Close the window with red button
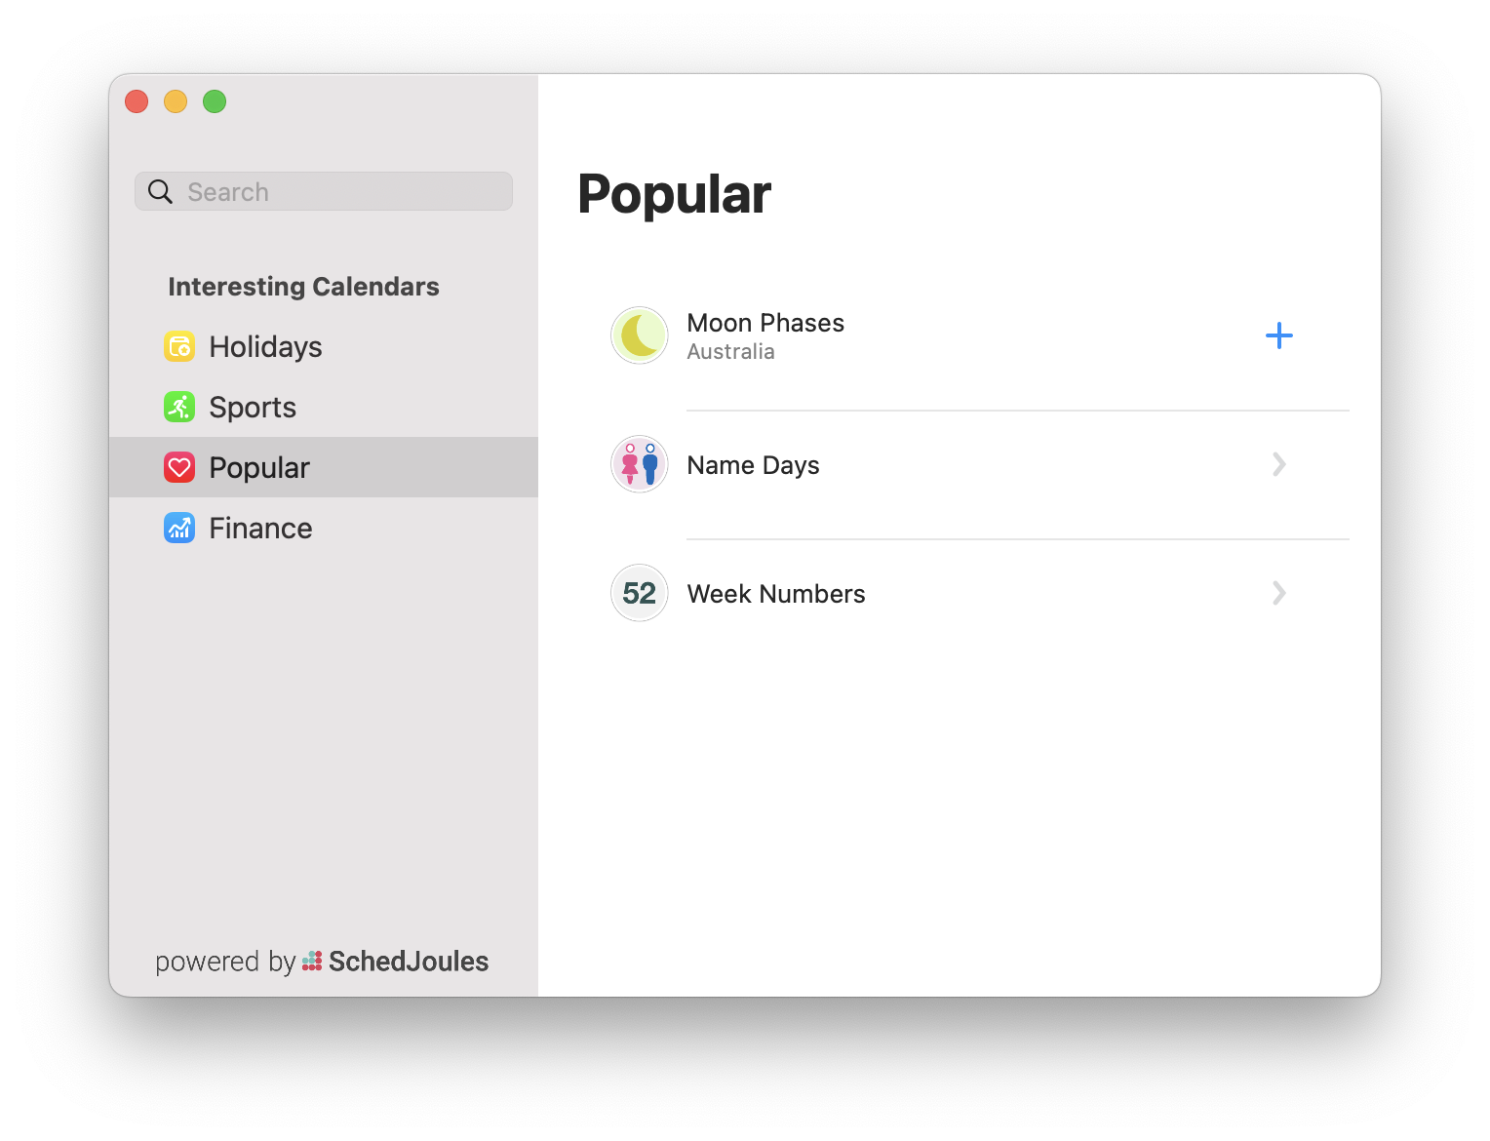The image size is (1490, 1141). coord(137,101)
